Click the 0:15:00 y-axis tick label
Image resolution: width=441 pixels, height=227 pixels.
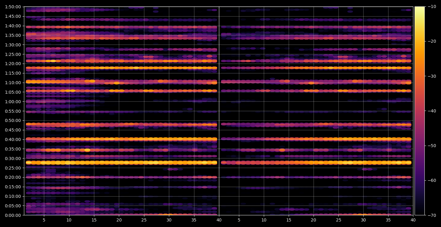(13, 187)
